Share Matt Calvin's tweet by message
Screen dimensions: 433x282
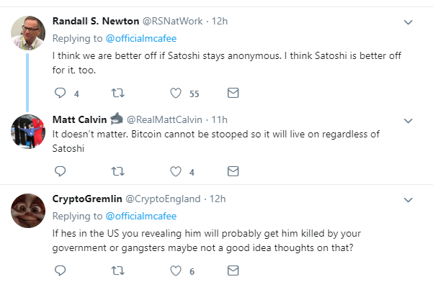tap(233, 171)
